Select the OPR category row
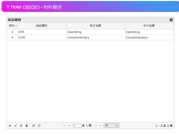179x135 pixels. click(x=42, y=32)
